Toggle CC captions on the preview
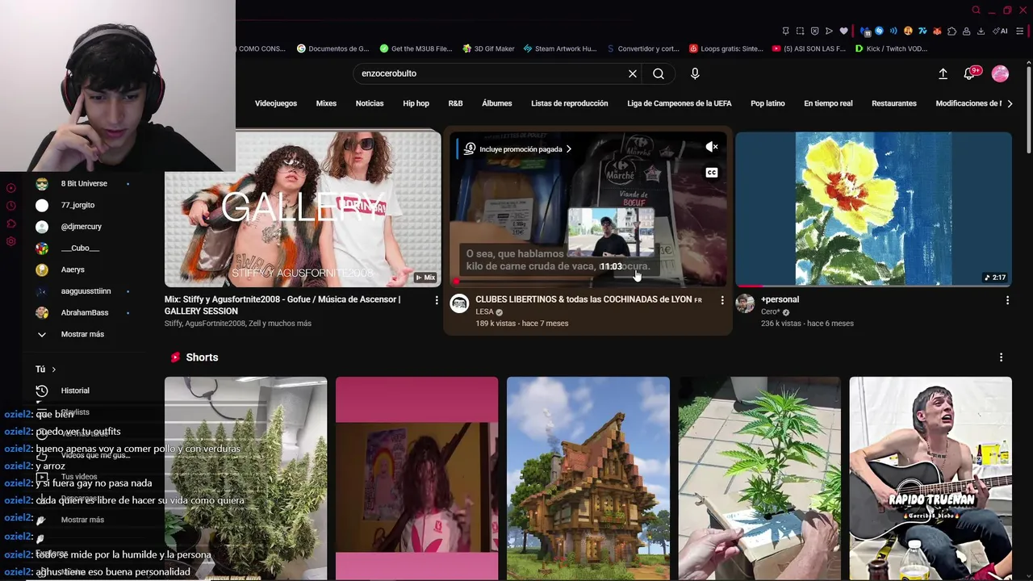This screenshot has width=1033, height=581. [x=711, y=173]
